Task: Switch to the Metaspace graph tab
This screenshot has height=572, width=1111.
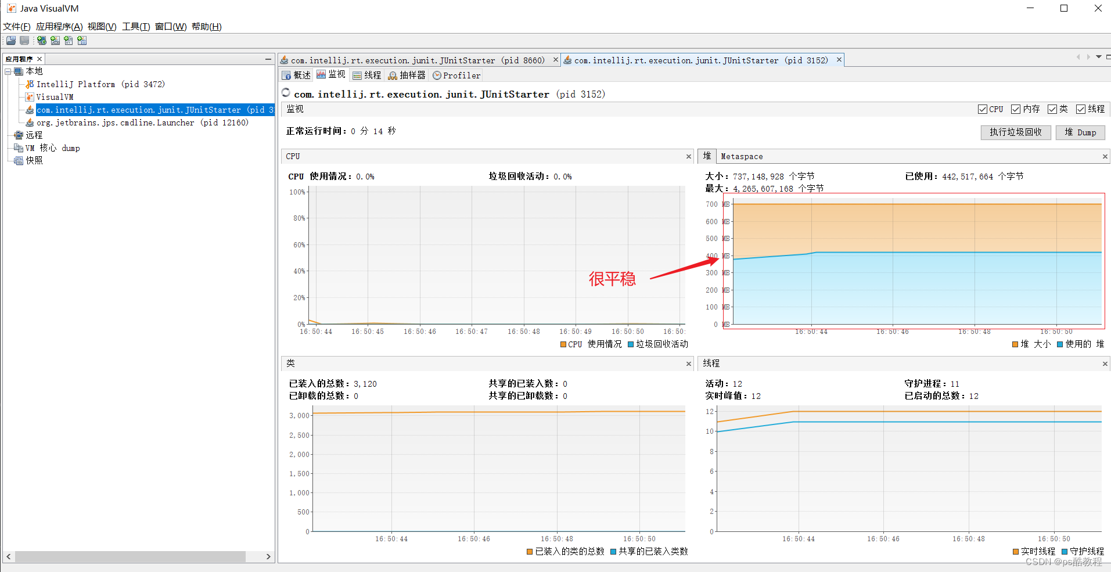Action: click(x=742, y=156)
